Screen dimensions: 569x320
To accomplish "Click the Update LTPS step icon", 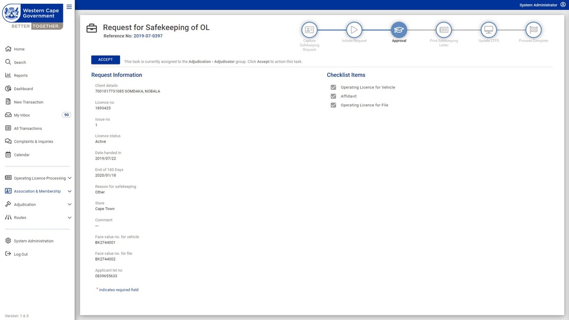I will click(x=488, y=30).
